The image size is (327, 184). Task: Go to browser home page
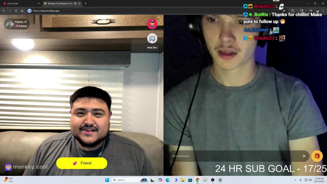22,11
